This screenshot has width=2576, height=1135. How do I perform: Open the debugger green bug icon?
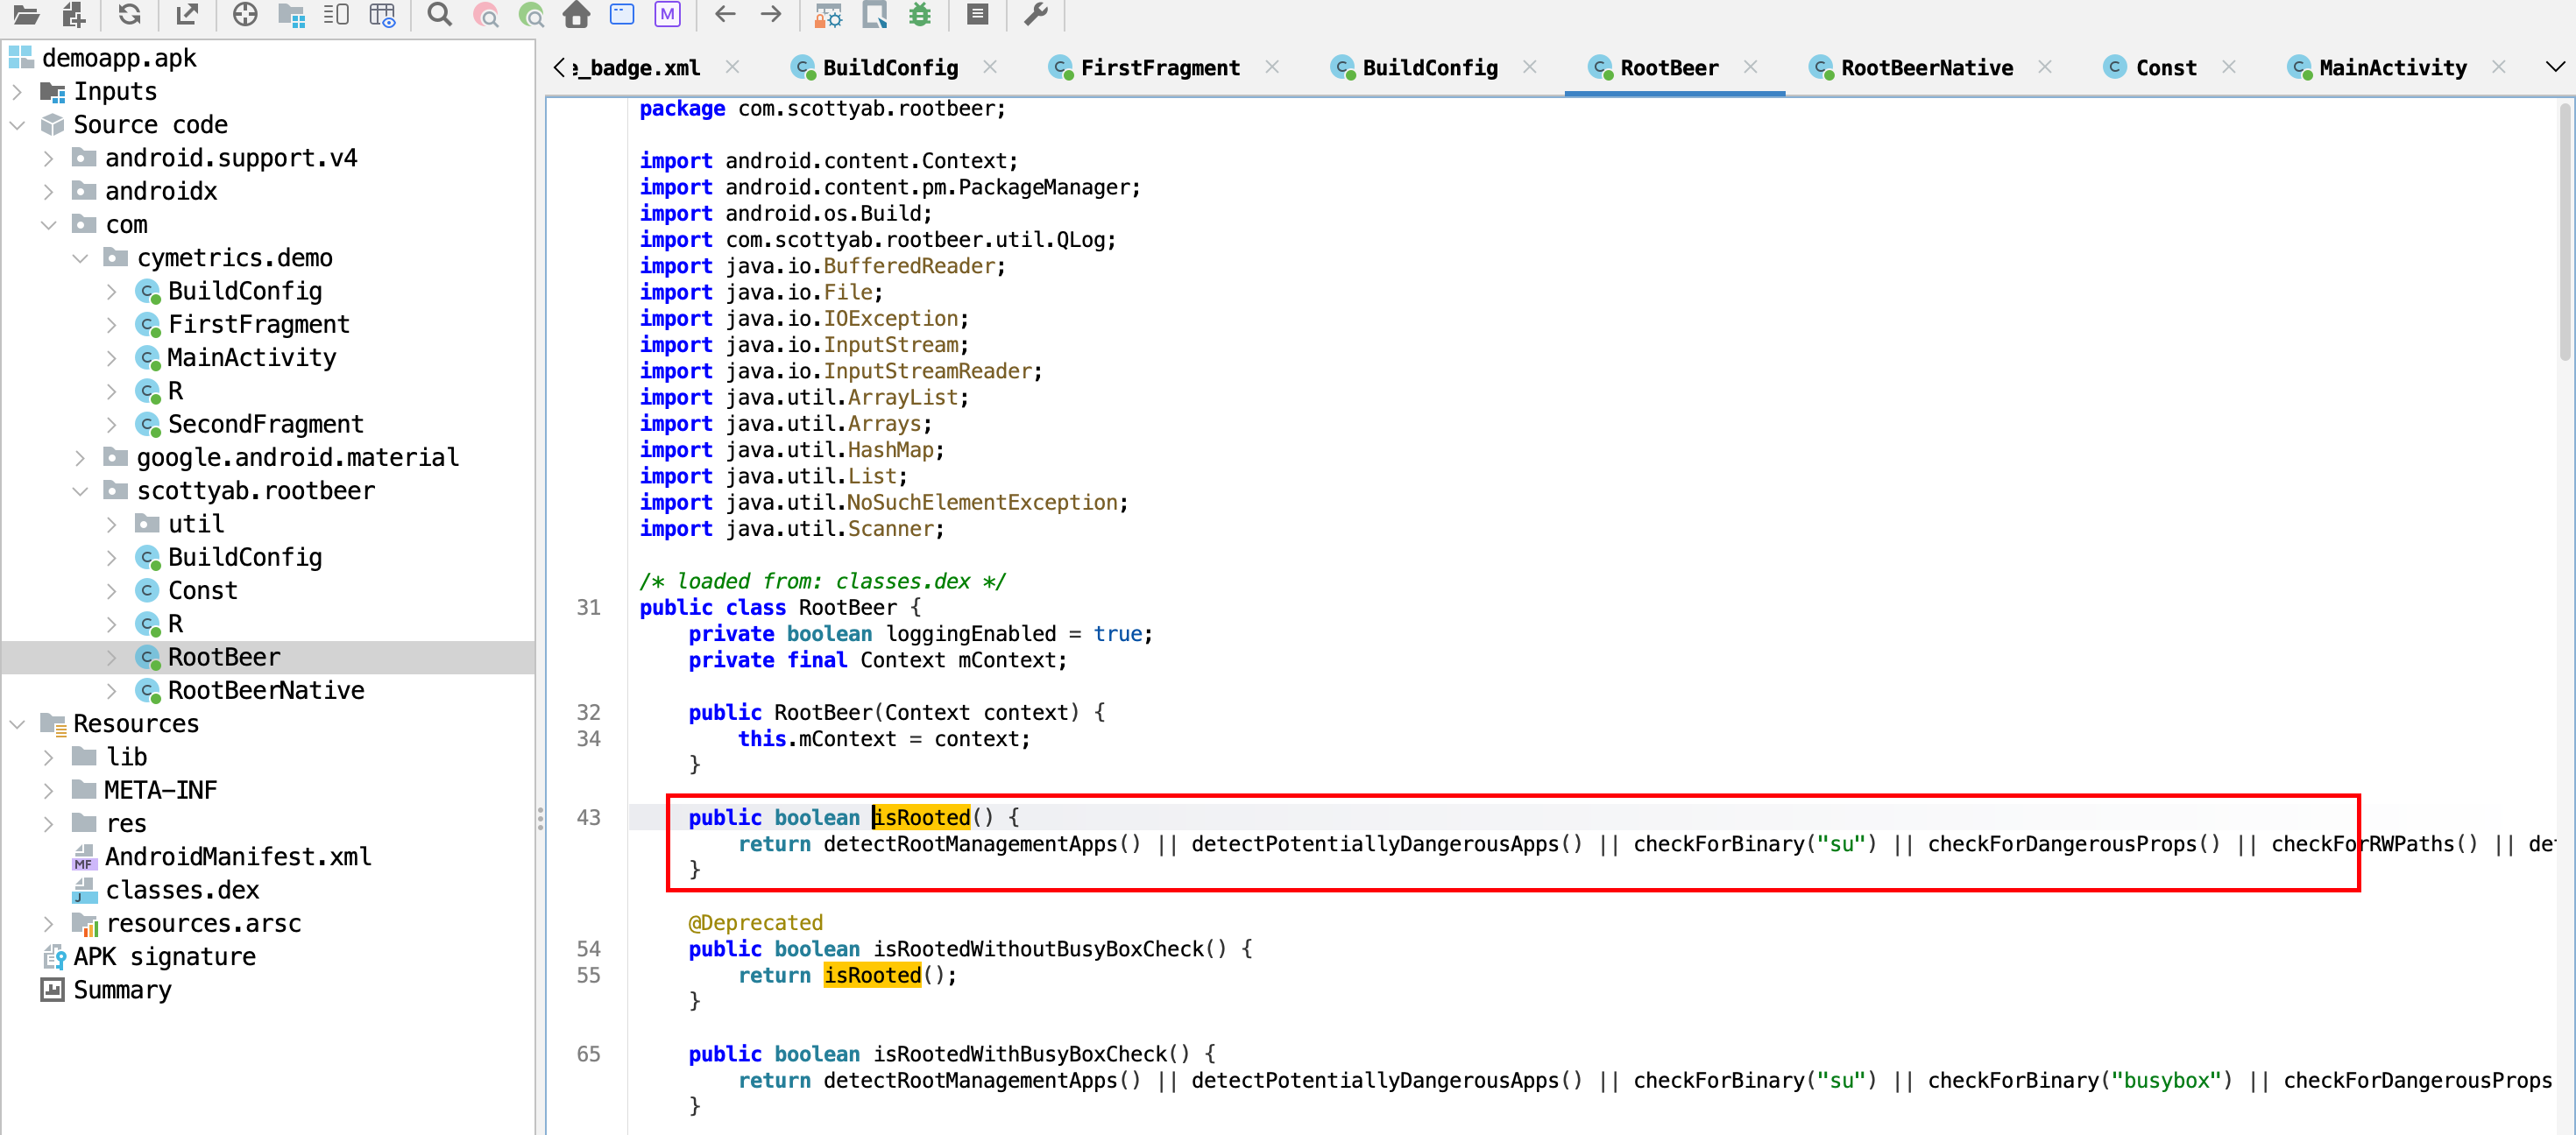click(x=920, y=14)
